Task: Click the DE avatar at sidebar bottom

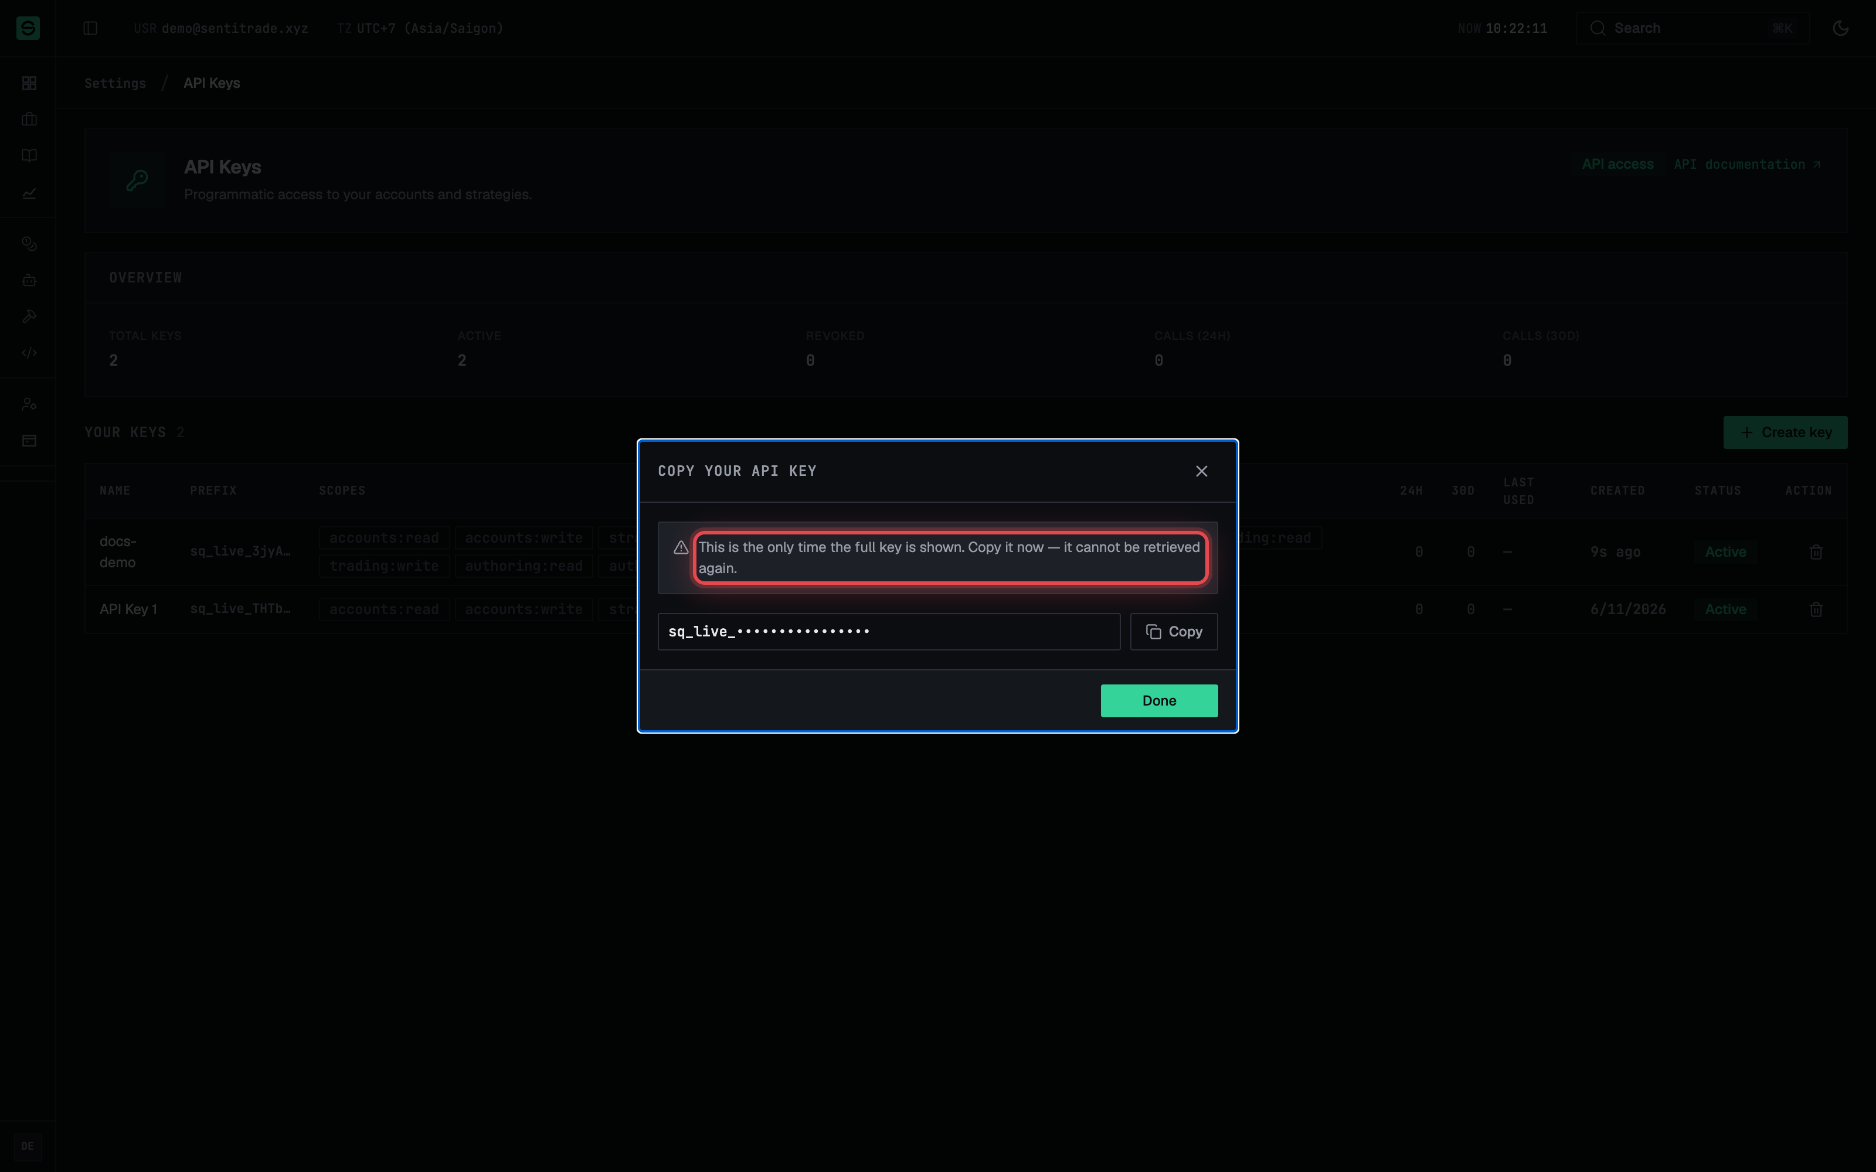Action: click(28, 1146)
